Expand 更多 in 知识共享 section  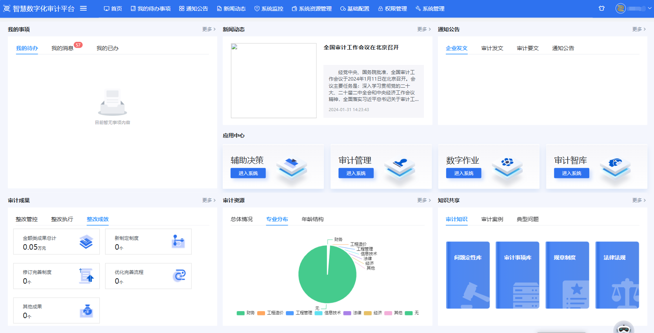coord(639,200)
